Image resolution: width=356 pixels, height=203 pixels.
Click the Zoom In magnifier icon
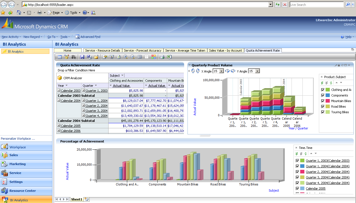coord(126,57)
